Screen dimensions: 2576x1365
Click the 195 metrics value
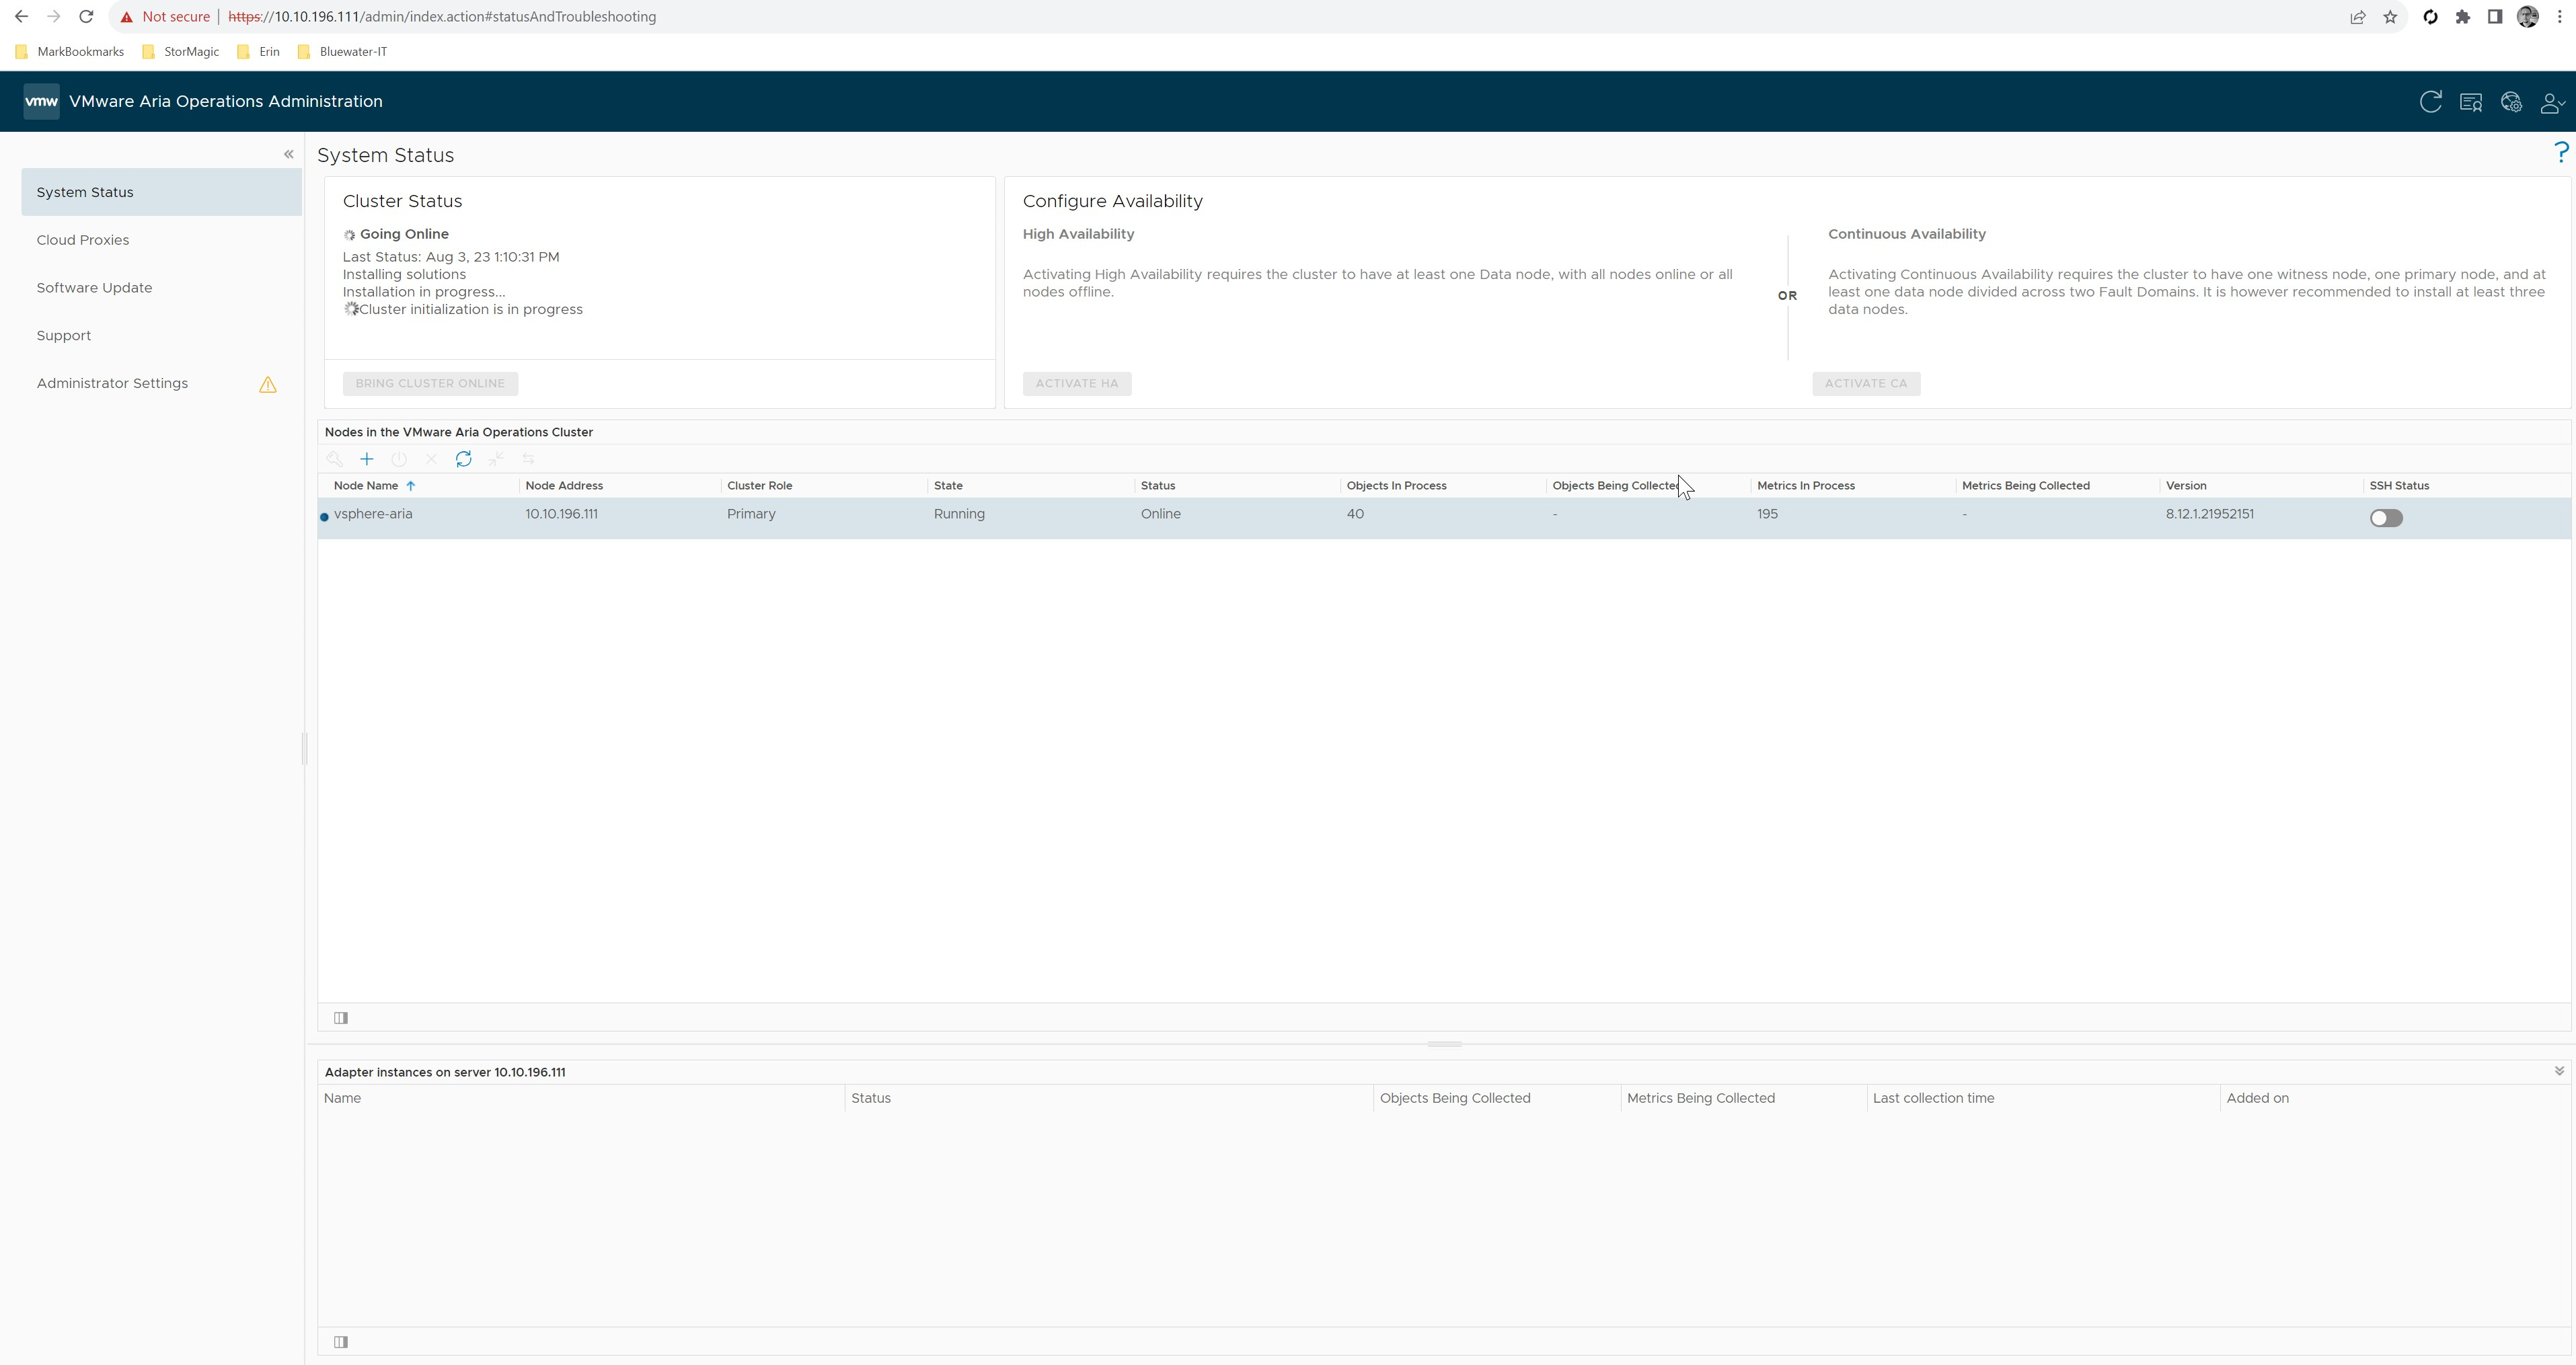(1767, 514)
